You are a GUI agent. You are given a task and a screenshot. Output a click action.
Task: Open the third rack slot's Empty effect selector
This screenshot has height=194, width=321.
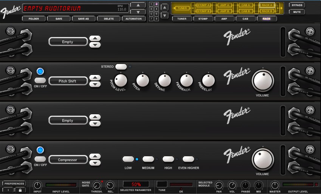point(68,121)
